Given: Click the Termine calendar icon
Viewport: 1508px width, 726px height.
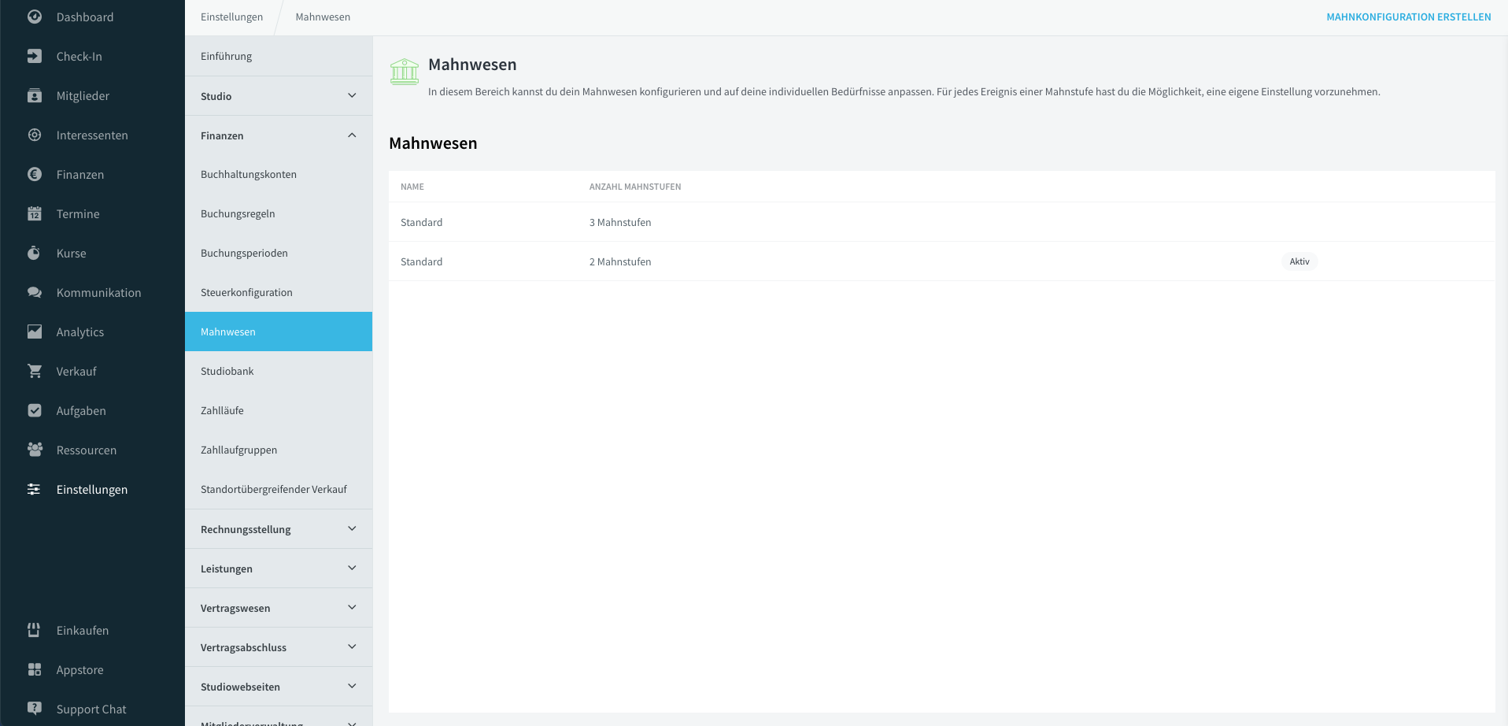Looking at the screenshot, I should coord(35,213).
